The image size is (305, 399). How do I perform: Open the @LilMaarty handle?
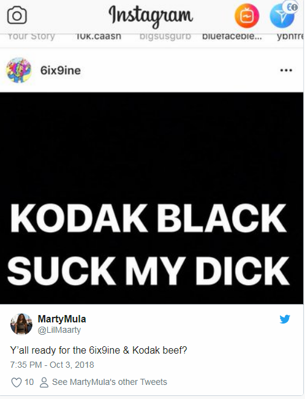tap(59, 330)
